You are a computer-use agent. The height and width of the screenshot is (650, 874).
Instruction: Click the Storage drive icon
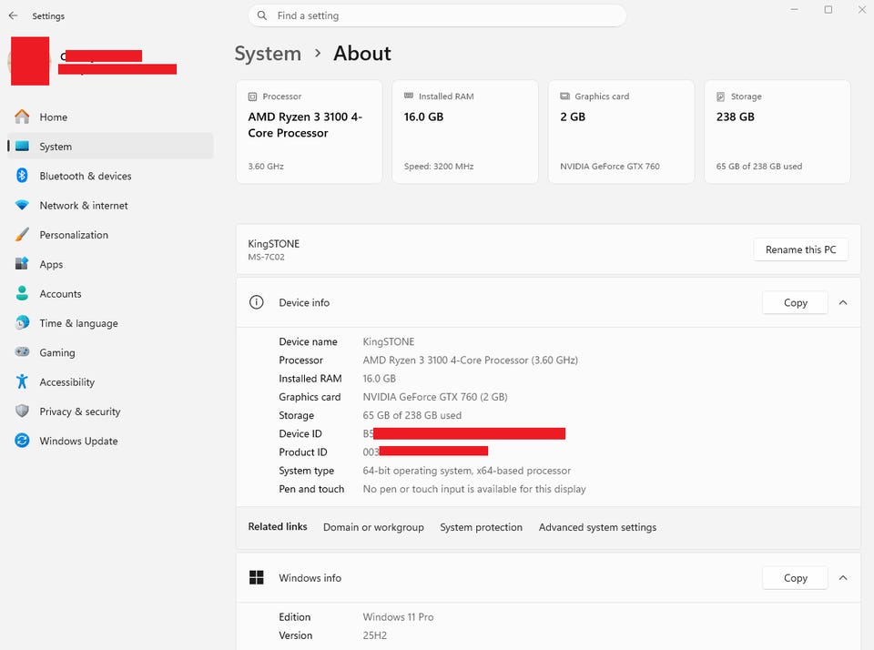click(721, 96)
